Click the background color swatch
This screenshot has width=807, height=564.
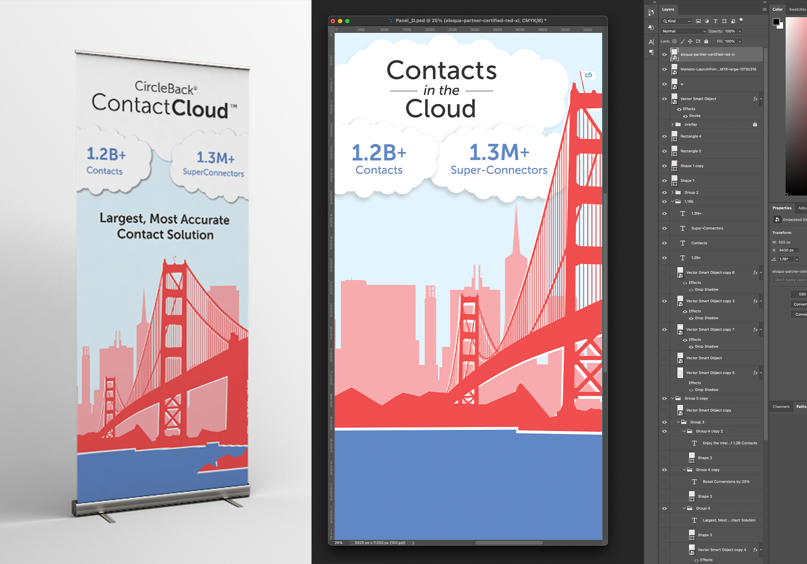pos(781,27)
